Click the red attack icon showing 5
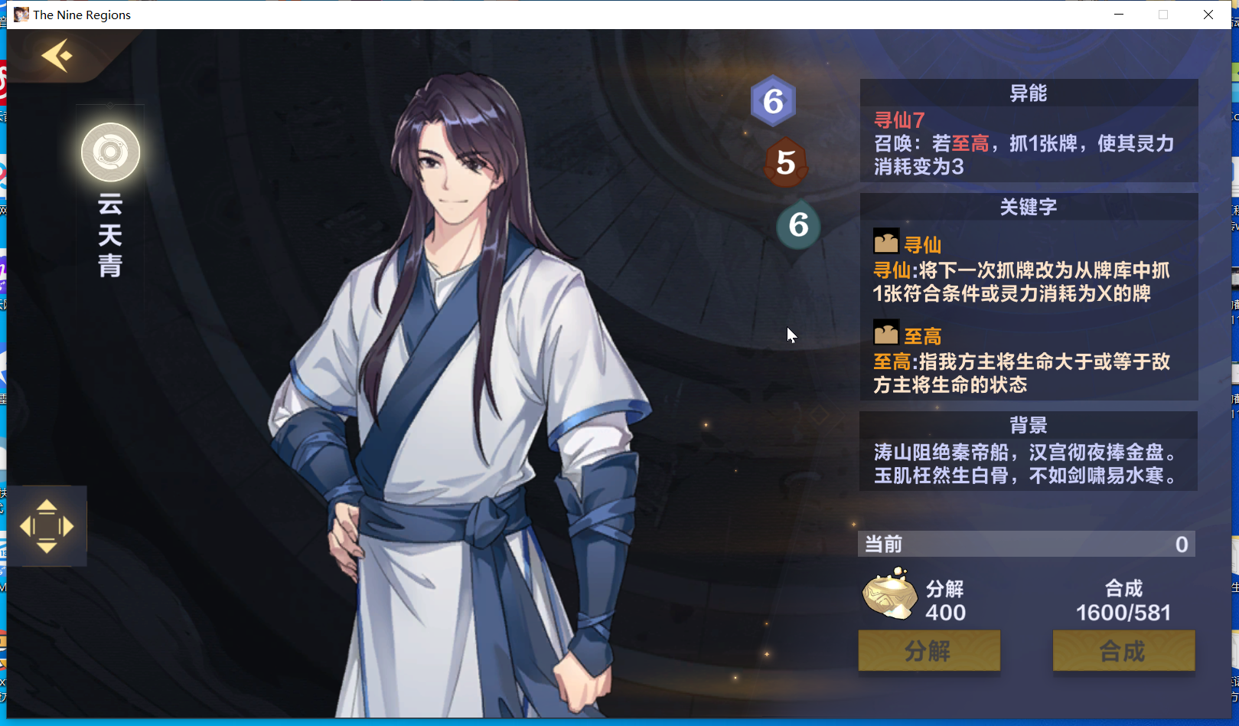The height and width of the screenshot is (726, 1239). pyautogui.click(x=786, y=162)
